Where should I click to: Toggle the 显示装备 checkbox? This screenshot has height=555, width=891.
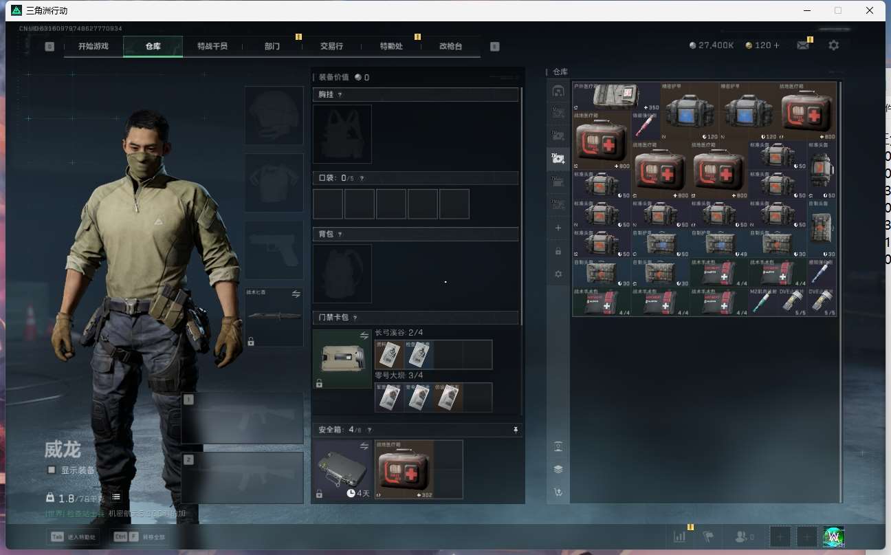click(x=52, y=470)
